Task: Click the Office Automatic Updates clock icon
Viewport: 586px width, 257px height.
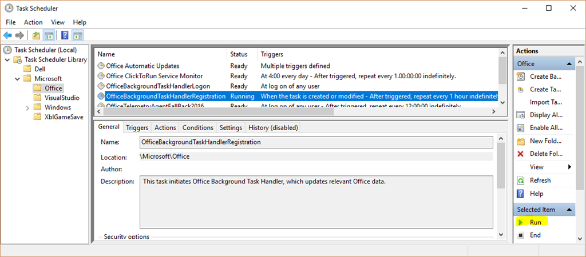Action: (x=101, y=66)
